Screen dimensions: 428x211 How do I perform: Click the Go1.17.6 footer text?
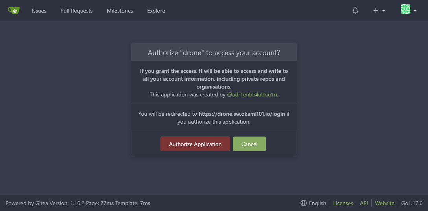coord(411,203)
